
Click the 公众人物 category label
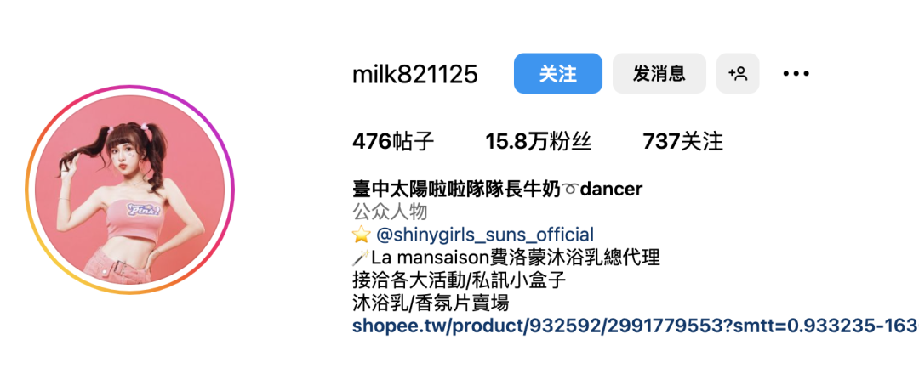pos(390,212)
